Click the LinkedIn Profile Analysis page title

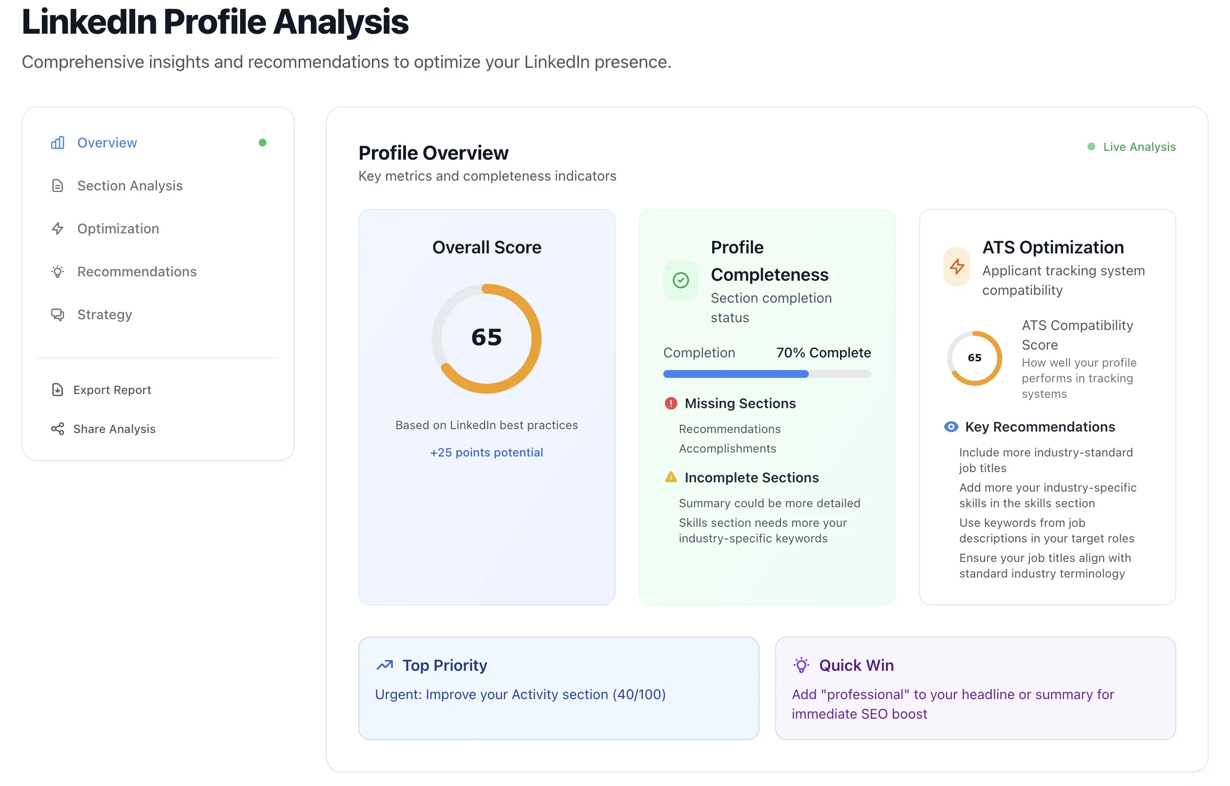point(215,21)
